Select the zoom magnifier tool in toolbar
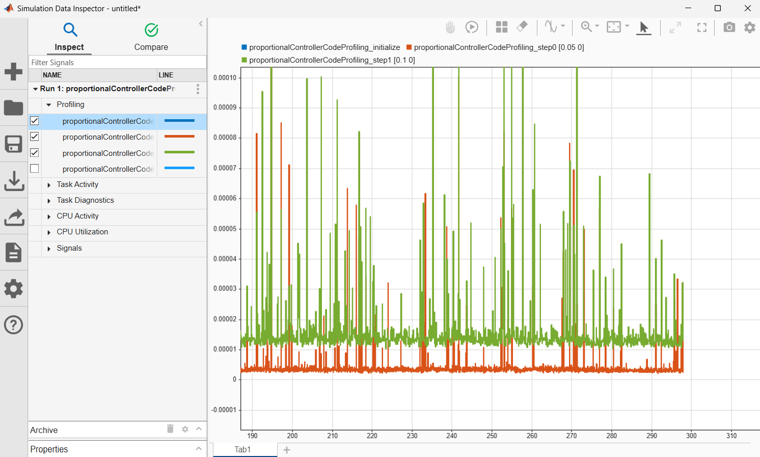 pyautogui.click(x=586, y=26)
